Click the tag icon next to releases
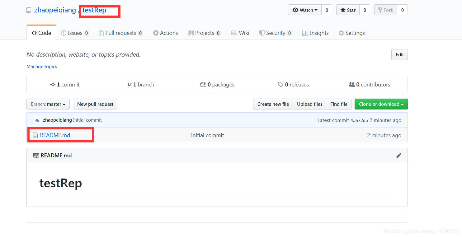The height and width of the screenshot is (237, 462). coord(280,84)
